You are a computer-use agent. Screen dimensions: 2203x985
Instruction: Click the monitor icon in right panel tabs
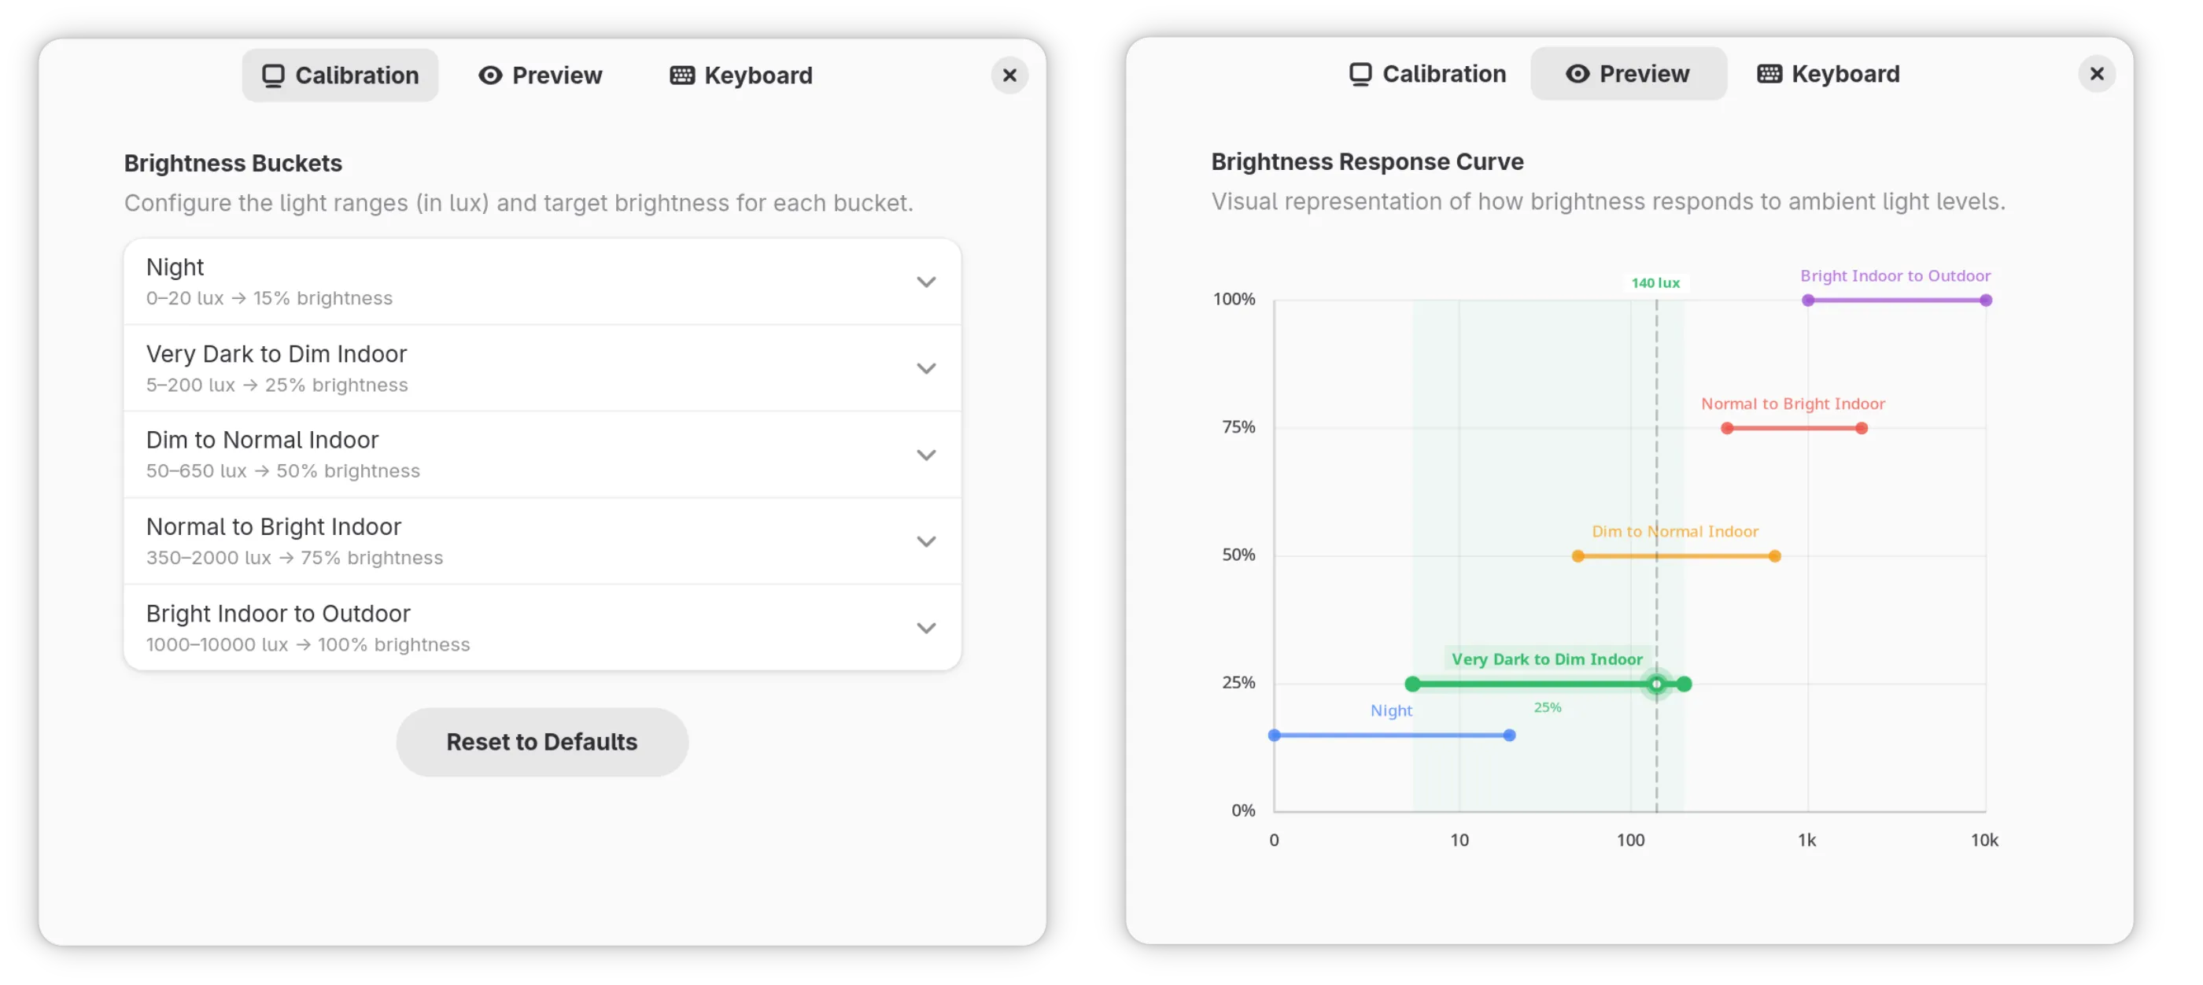[x=1360, y=73]
